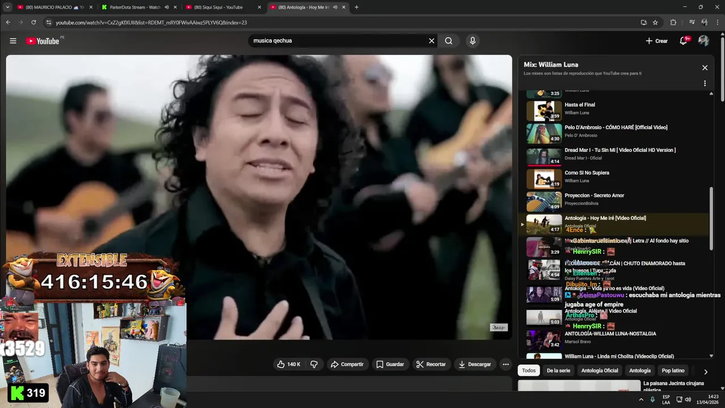Screen dimensions: 725x408
Task: Click the Guardar button
Action: click(x=390, y=364)
